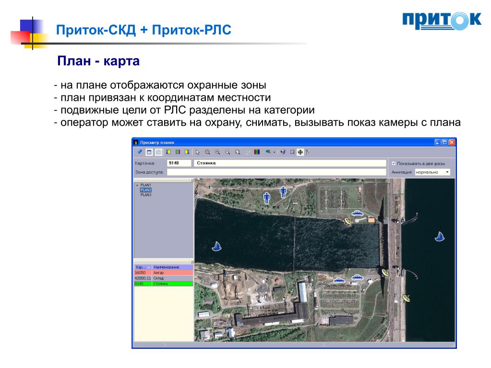Toggle the list view icon

(158, 152)
